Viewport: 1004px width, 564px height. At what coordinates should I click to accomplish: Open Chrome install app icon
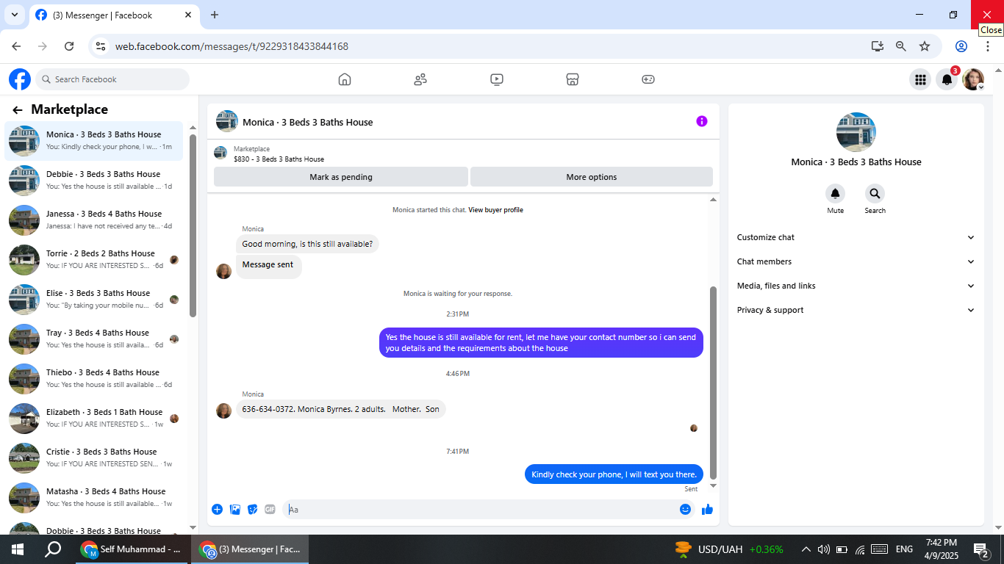(x=878, y=46)
